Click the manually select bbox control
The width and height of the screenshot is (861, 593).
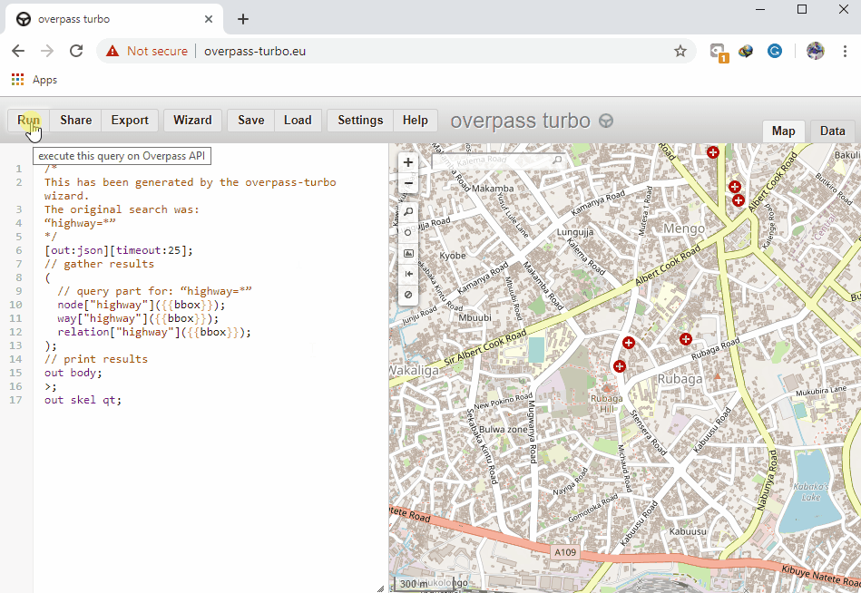pos(408,254)
